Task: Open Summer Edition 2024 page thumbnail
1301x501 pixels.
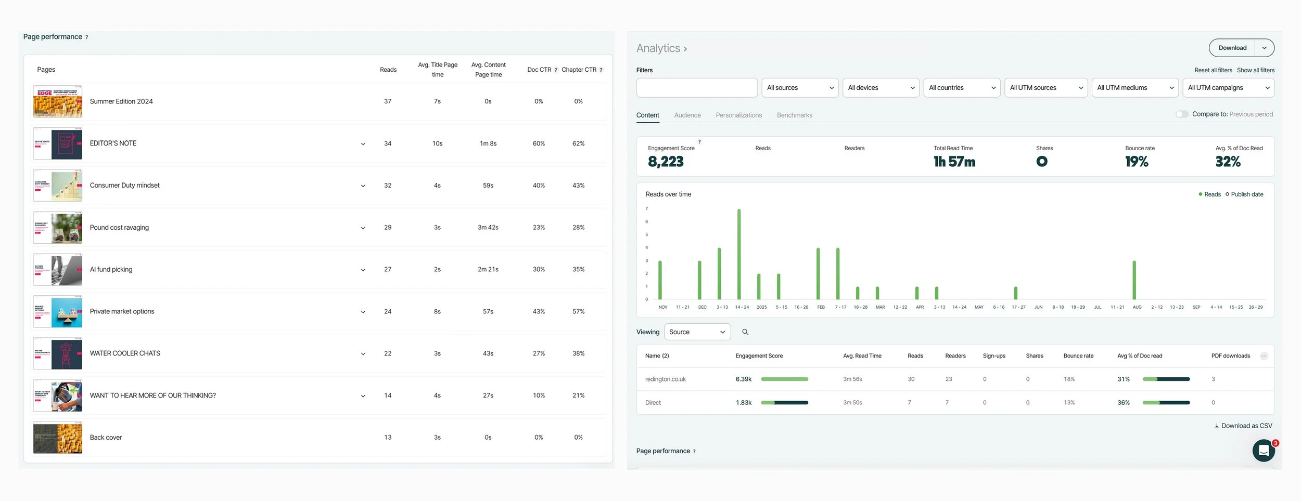Action: (58, 102)
